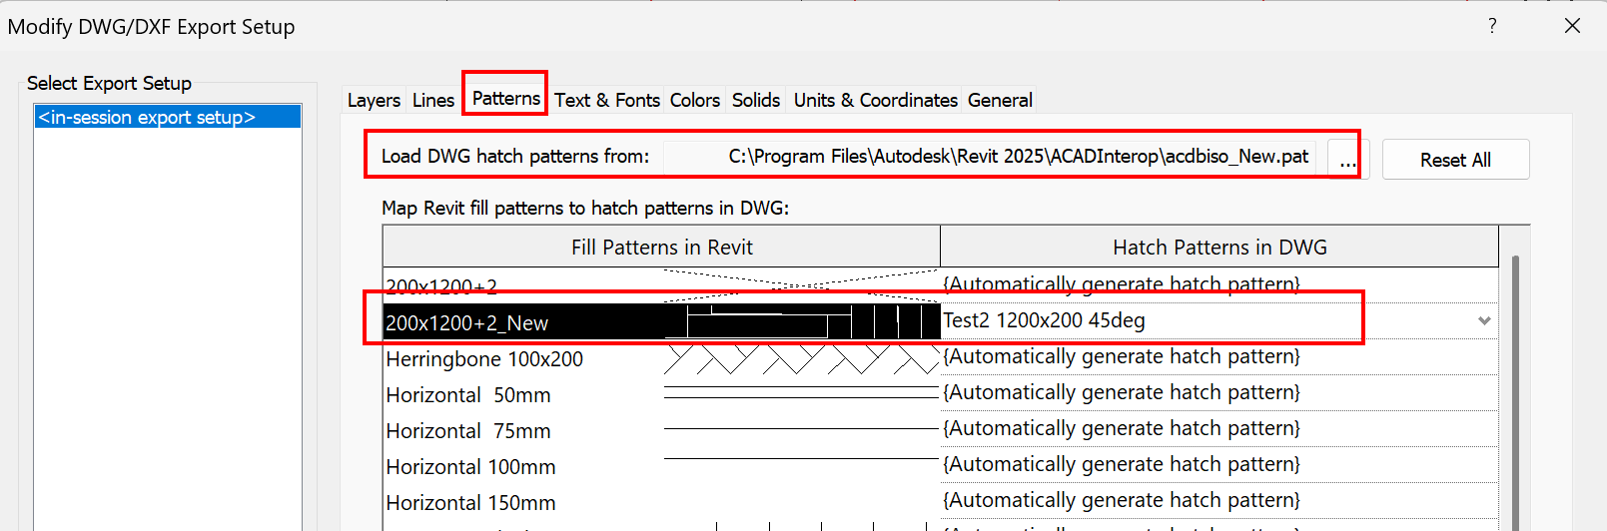
Task: Open the Text & Fonts tab
Action: [607, 100]
